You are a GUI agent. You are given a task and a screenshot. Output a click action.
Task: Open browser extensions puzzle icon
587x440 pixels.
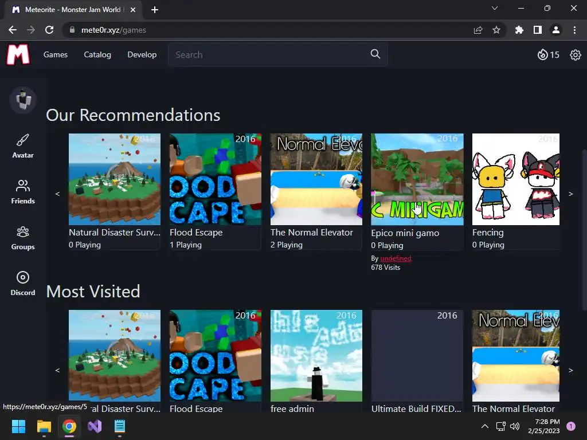click(x=519, y=30)
